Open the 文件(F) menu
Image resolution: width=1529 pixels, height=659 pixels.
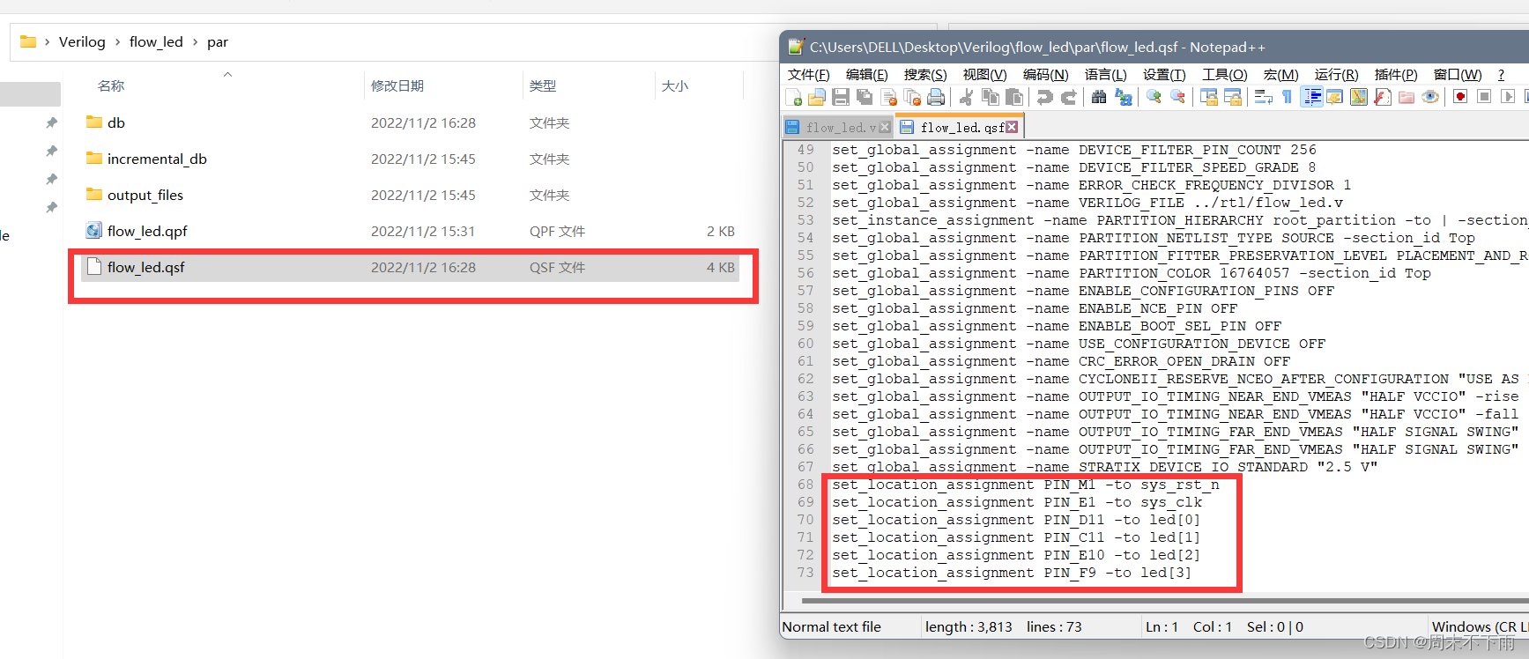[x=808, y=75]
